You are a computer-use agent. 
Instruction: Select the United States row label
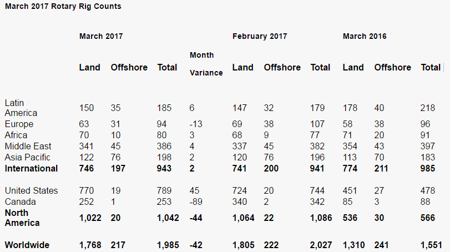point(31,190)
